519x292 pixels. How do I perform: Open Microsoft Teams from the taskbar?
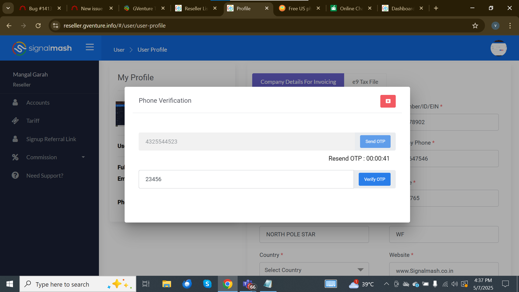(x=248, y=284)
